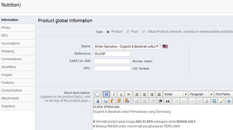Insert a numbered list
The image size is (233, 130).
click(x=144, y=101)
